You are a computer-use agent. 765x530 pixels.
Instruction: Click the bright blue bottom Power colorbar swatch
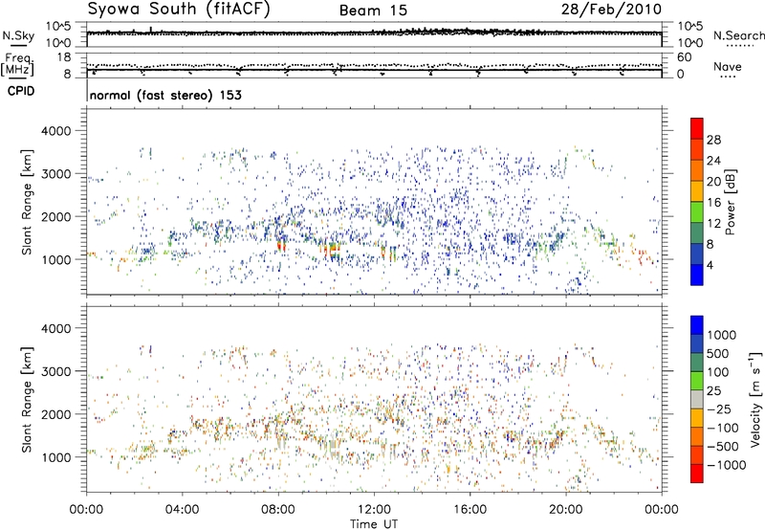point(697,275)
